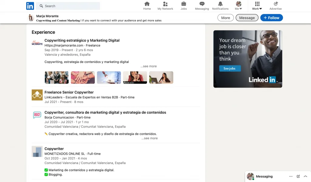Open the Copywriting estratégico y Marketing Digital title
The image size is (311, 182).
(x=82, y=40)
